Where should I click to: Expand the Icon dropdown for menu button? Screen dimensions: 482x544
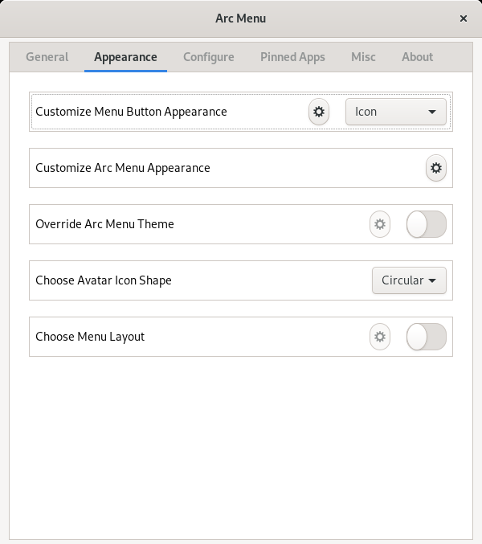(x=396, y=112)
